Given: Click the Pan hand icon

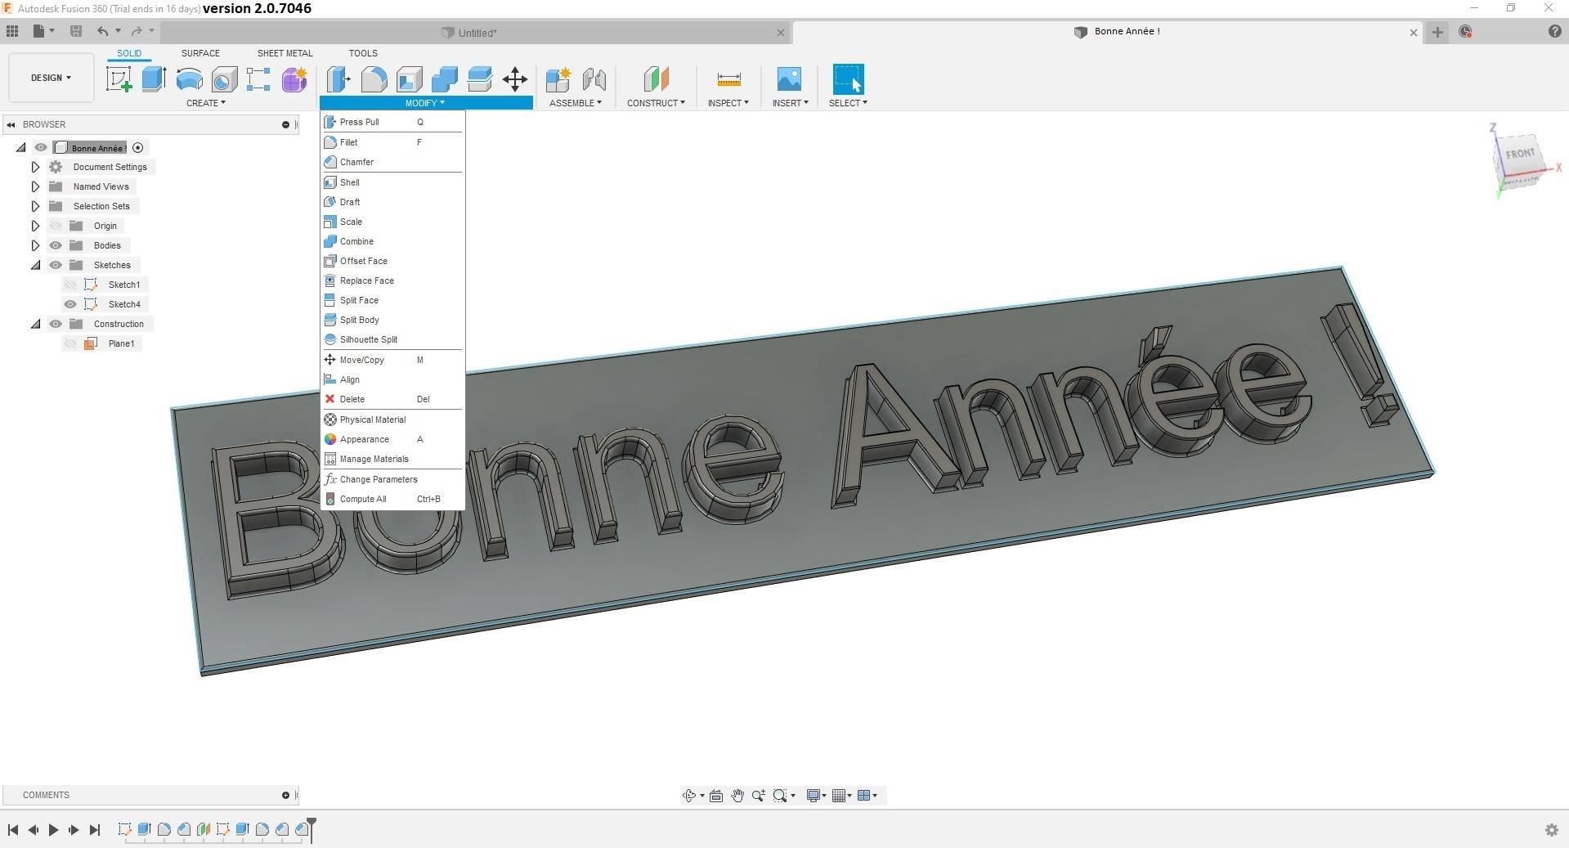Looking at the screenshot, I should tap(737, 796).
